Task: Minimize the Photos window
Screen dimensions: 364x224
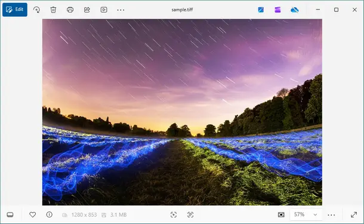Action: point(318,10)
